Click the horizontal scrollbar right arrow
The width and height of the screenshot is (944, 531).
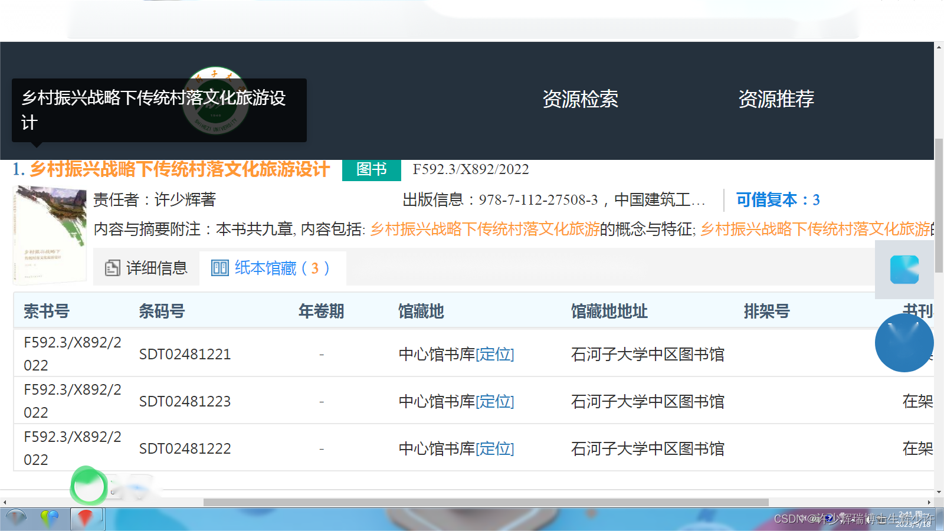click(929, 502)
